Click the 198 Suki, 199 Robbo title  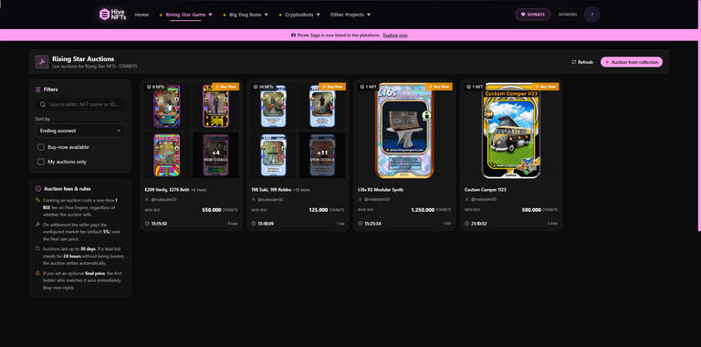tap(272, 190)
